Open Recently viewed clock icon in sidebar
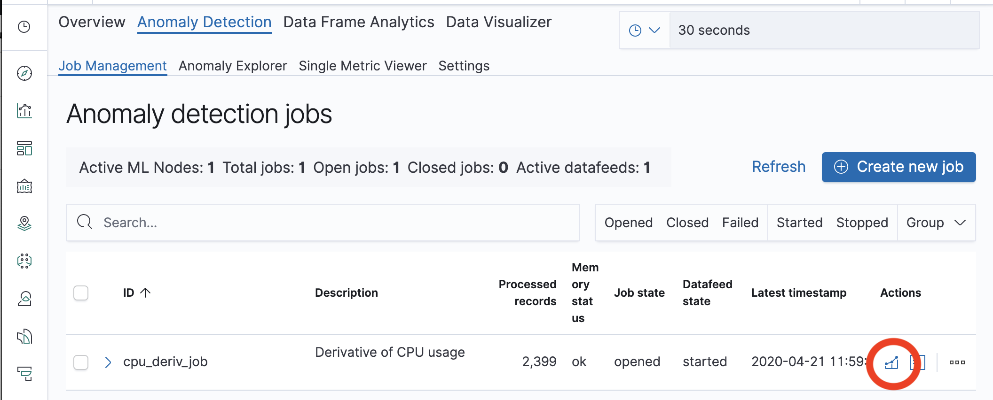The width and height of the screenshot is (993, 400). [x=24, y=27]
